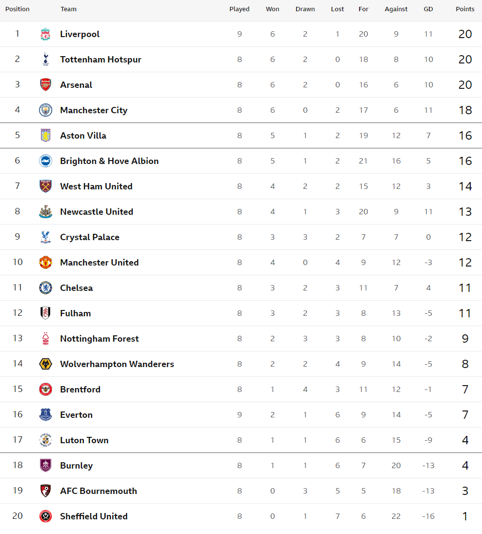The width and height of the screenshot is (482, 534).
Task: Select the Played column header
Action: 240,9
